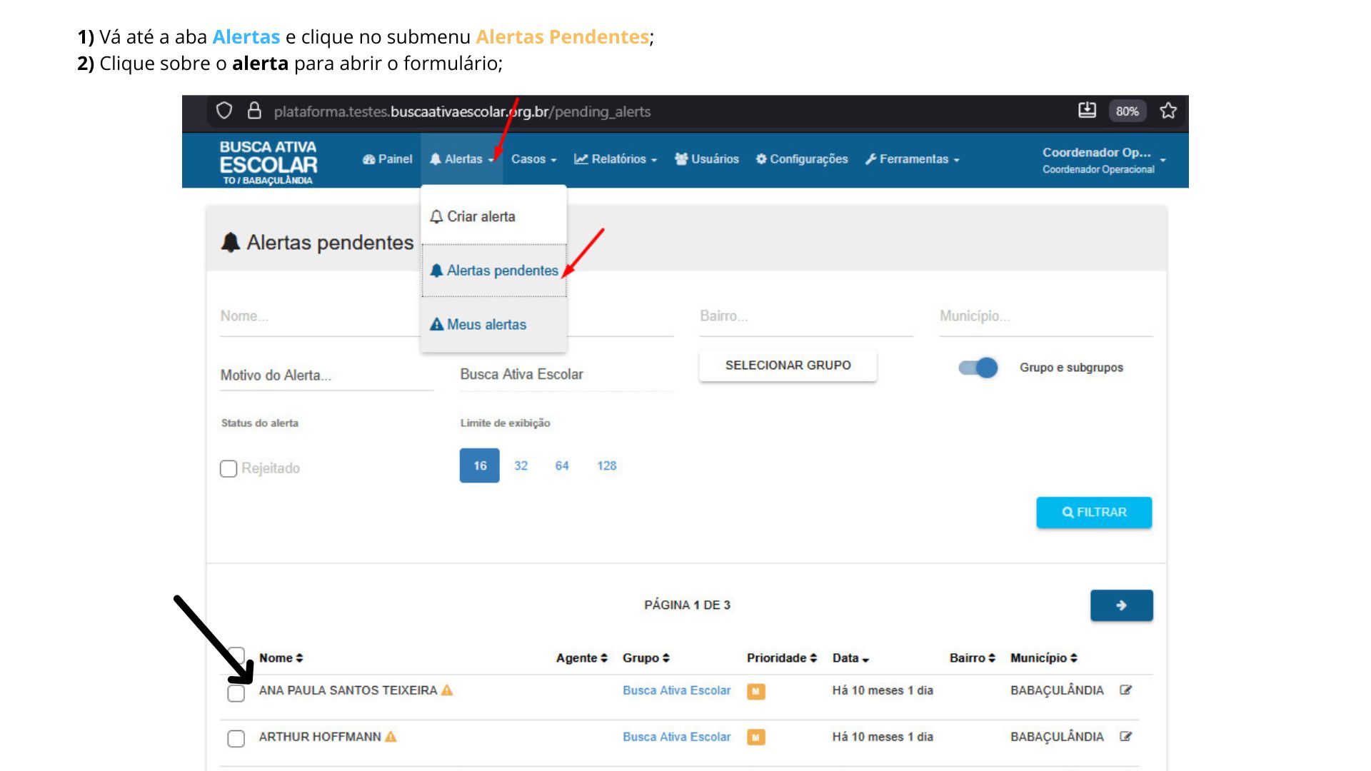Image resolution: width=1371 pixels, height=771 pixels.
Task: Open the Relatórios dropdown in navbar
Action: point(615,159)
